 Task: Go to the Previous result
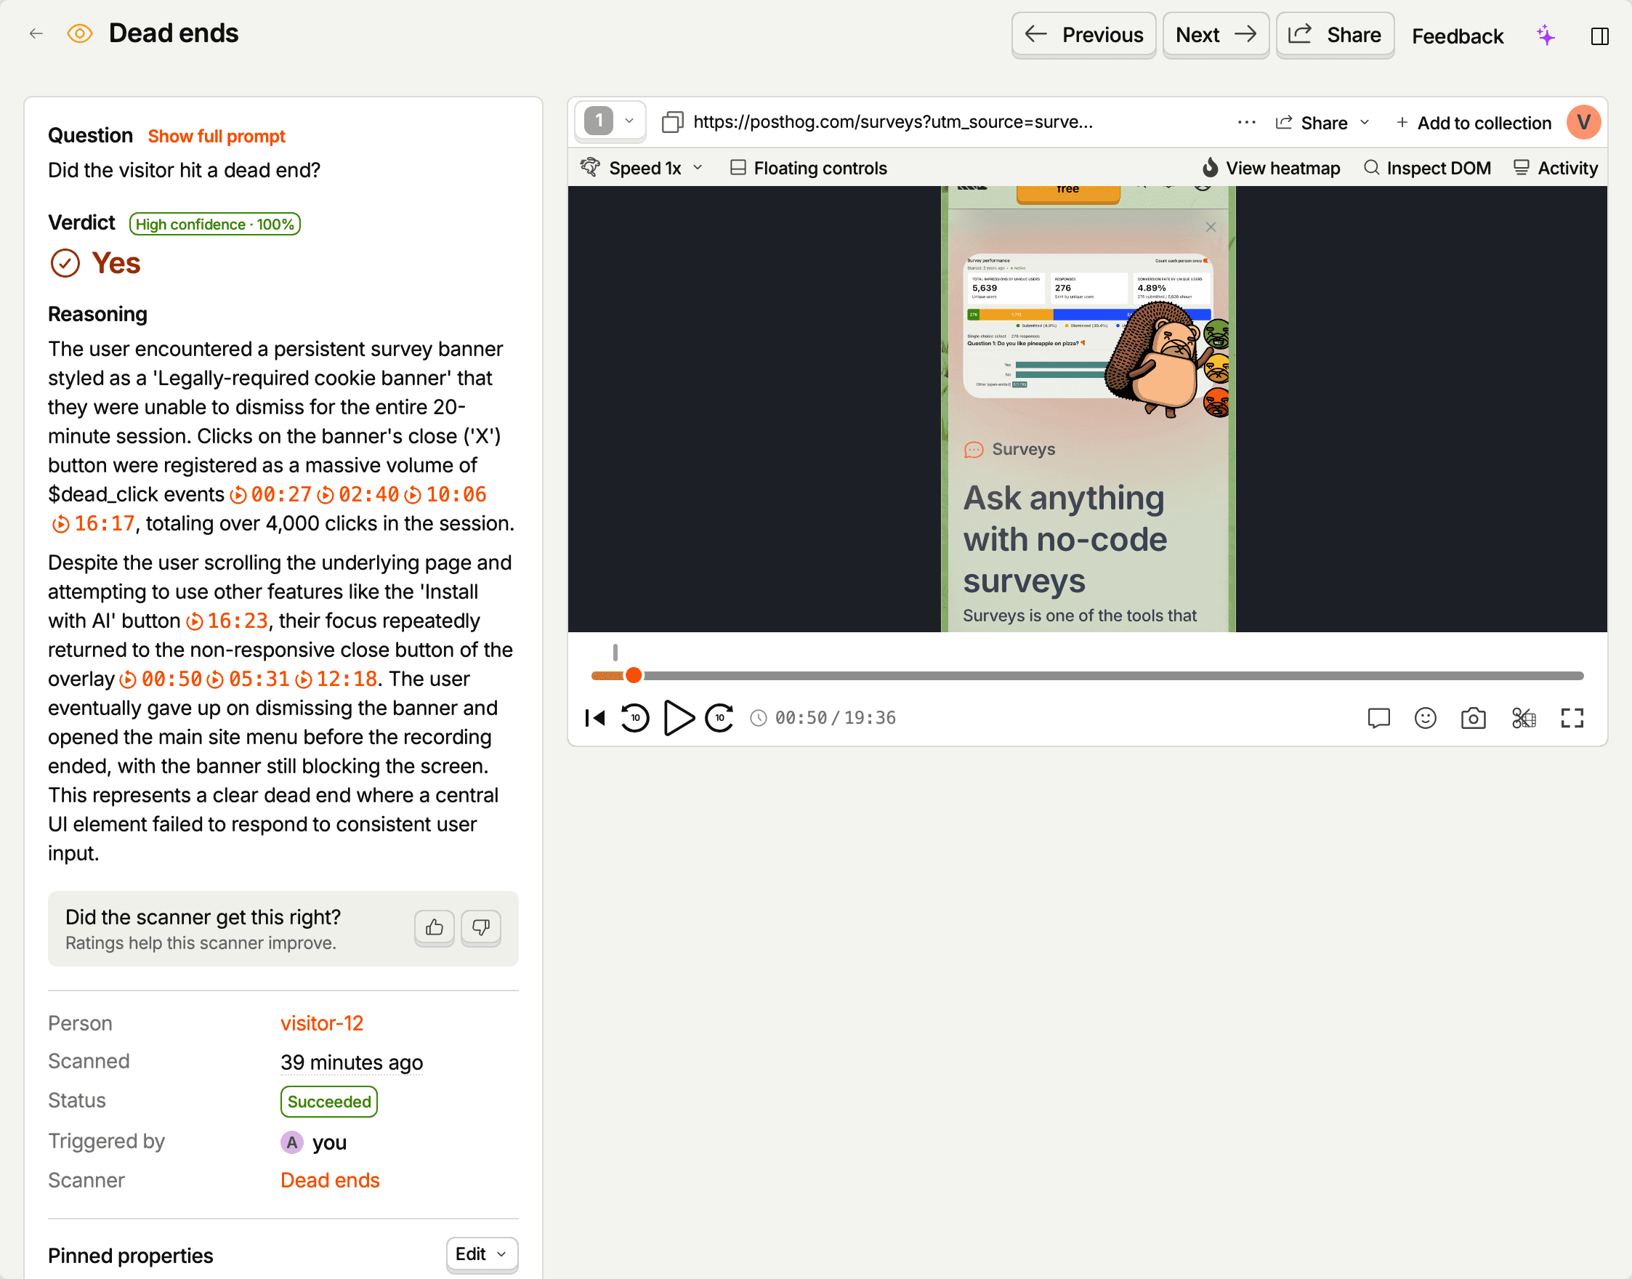[1083, 34]
